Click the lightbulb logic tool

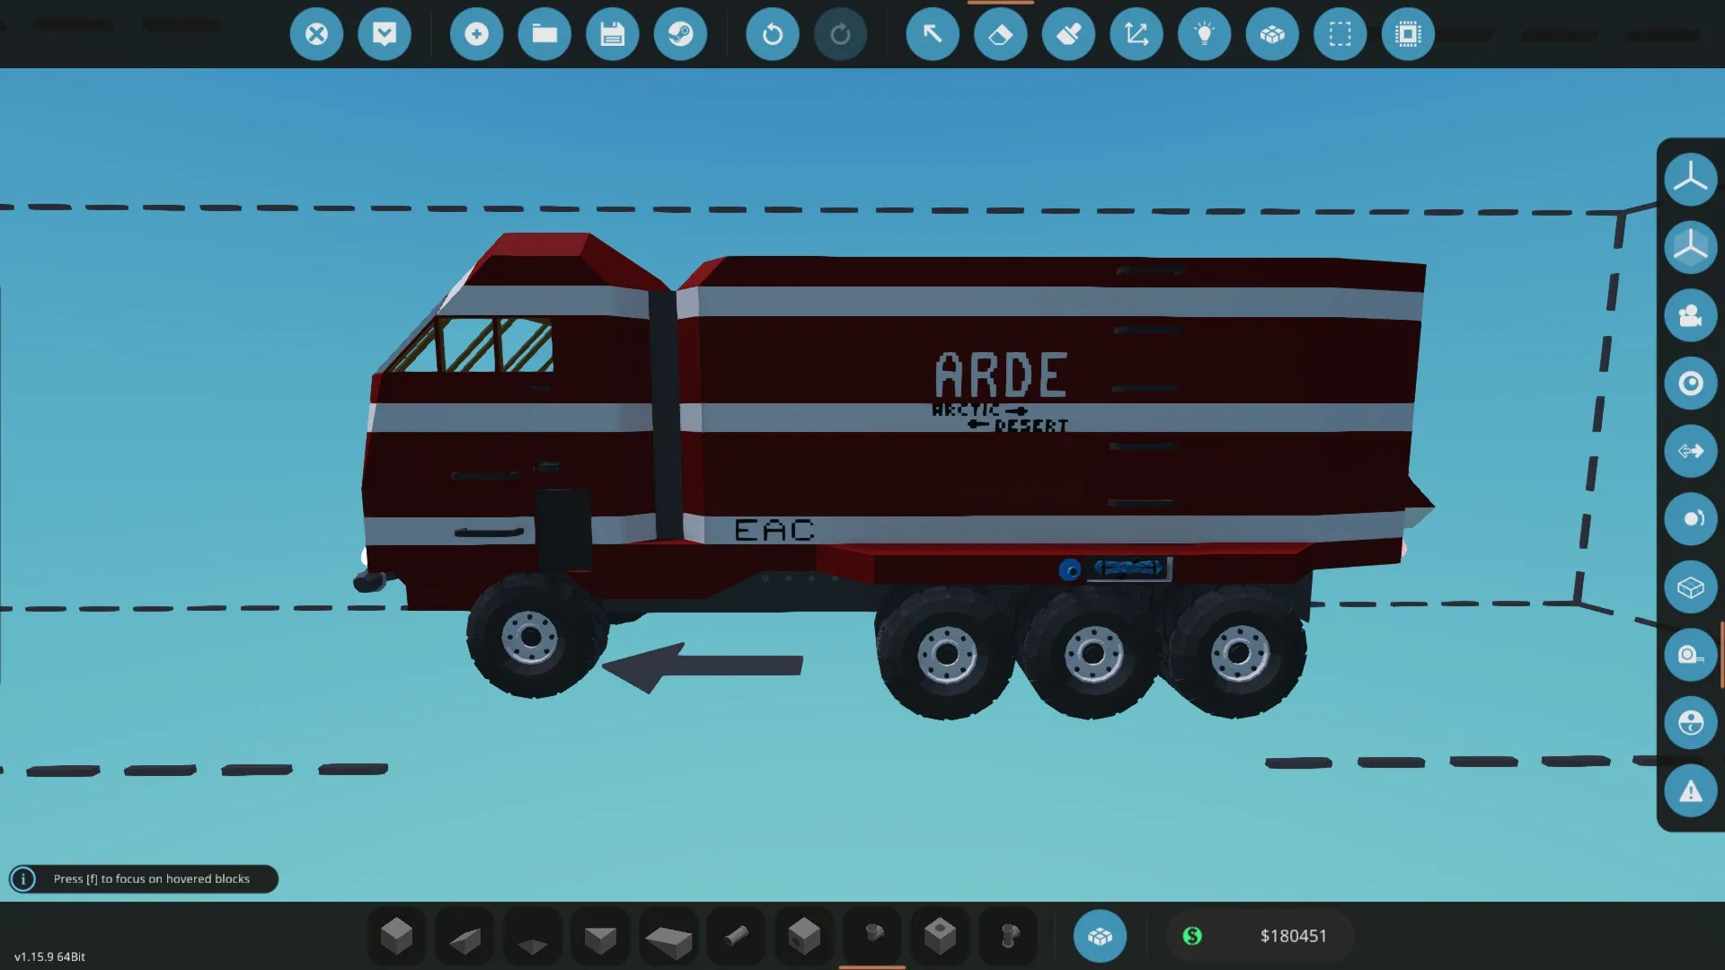1204,34
